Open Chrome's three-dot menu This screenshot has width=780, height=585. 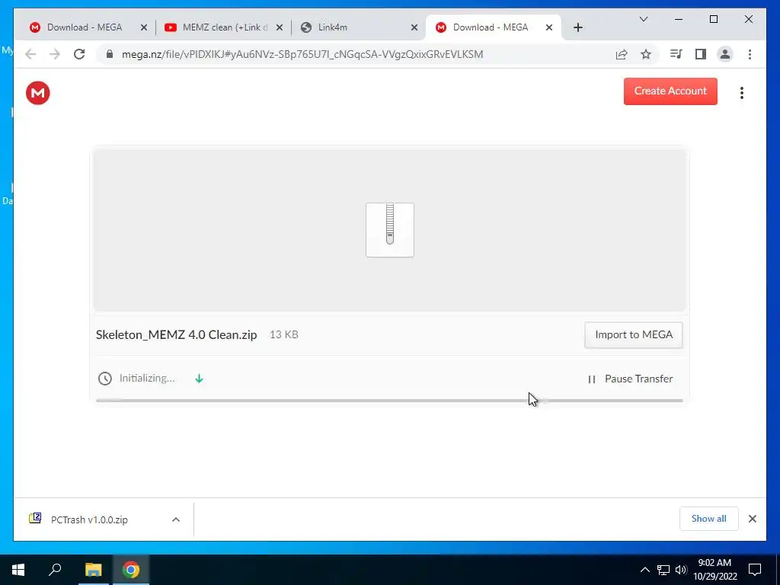pyautogui.click(x=750, y=54)
